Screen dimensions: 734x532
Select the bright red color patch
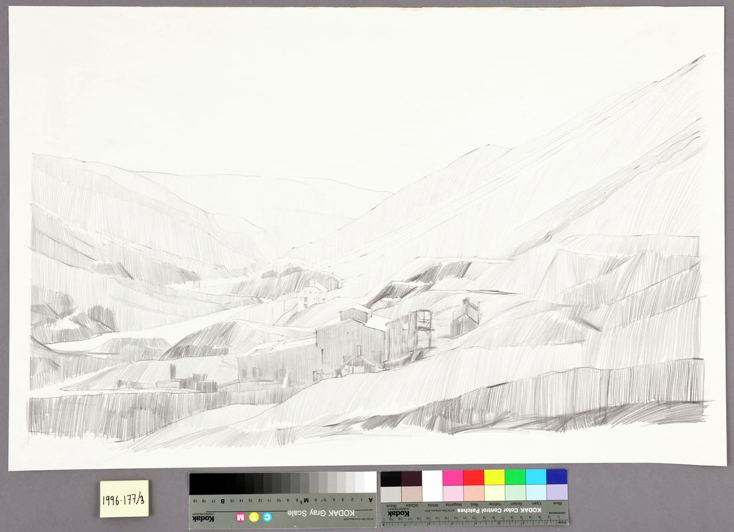[x=473, y=477]
